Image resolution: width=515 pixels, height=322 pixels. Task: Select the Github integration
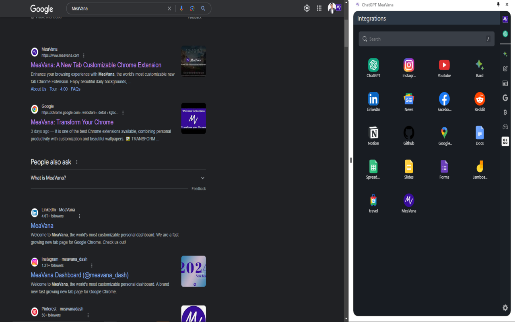pos(409,133)
